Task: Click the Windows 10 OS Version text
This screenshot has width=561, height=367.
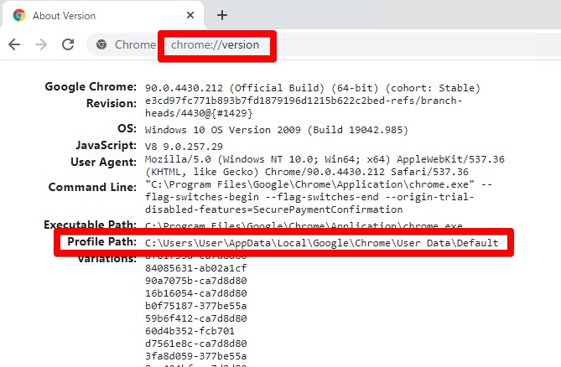Action: 276,130
